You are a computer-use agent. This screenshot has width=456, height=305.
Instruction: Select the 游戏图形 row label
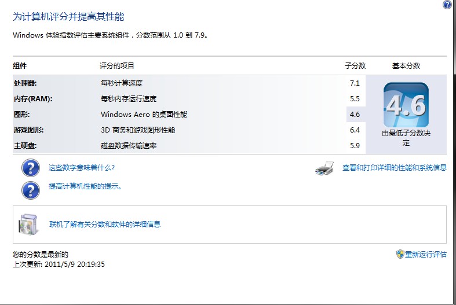(x=29, y=130)
